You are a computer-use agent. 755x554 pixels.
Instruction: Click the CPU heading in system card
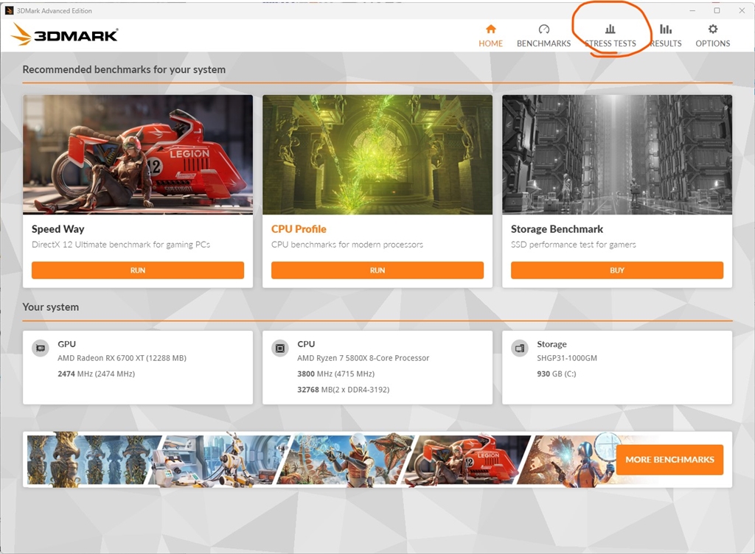point(306,344)
